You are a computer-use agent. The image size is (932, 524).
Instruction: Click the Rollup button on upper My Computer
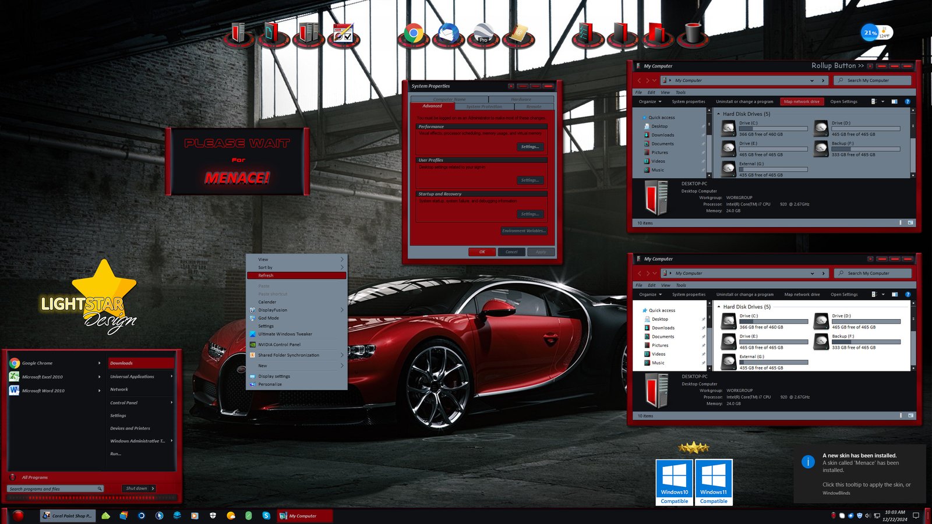870,66
